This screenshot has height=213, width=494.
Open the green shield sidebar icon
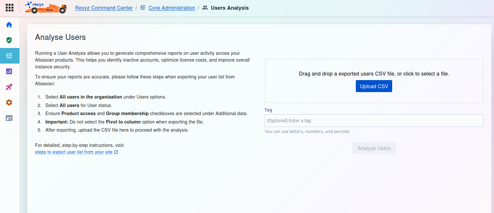(x=9, y=40)
